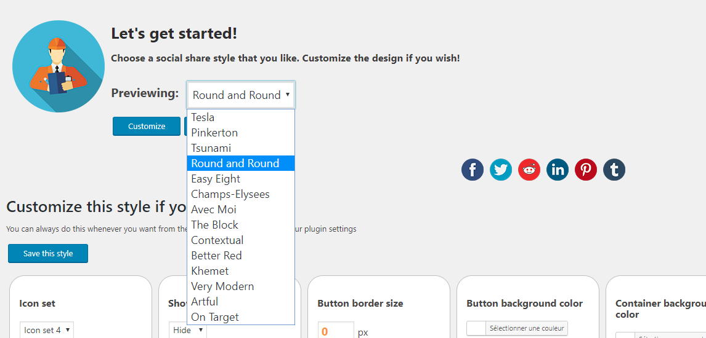This screenshot has height=338, width=706.
Task: Click the Twitter share icon
Action: pyautogui.click(x=501, y=170)
